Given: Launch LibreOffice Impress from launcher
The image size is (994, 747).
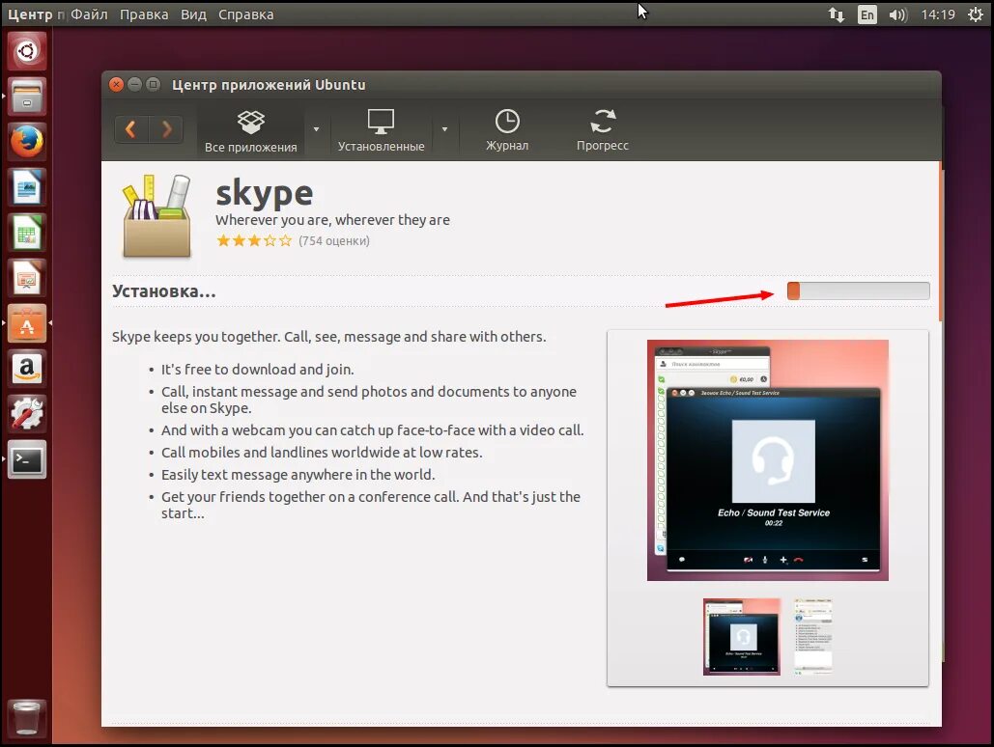Looking at the screenshot, I should 27,278.
